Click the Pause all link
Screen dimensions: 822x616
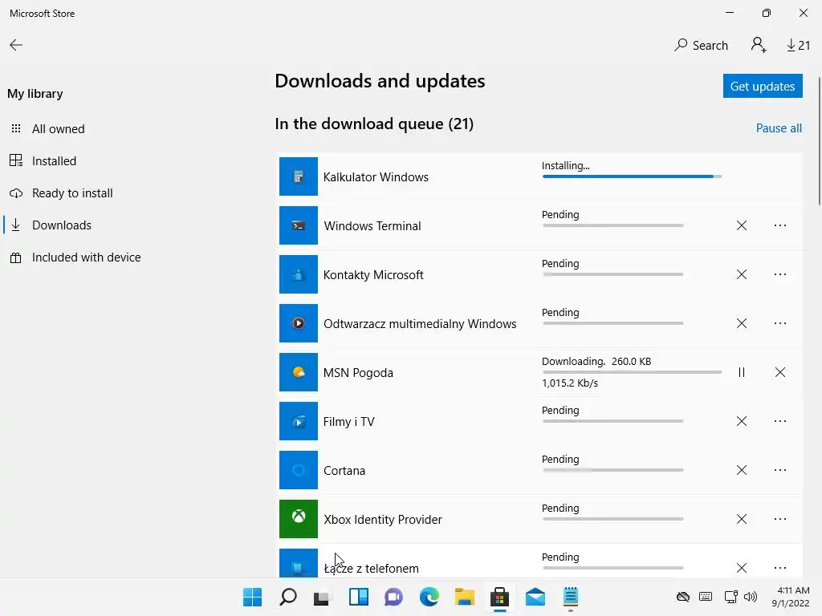779,128
